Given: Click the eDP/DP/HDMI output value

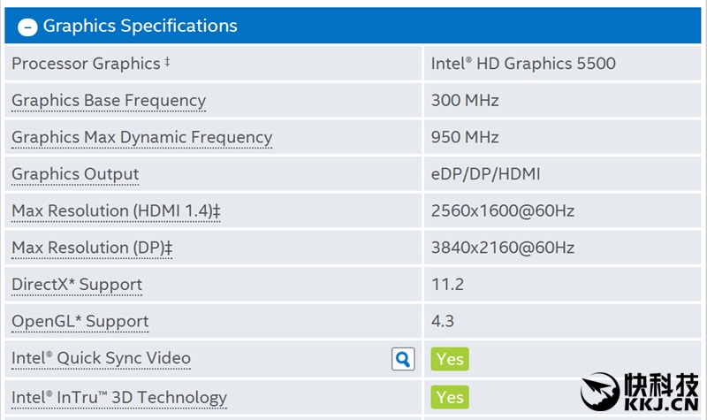Looking at the screenshot, I should click(x=485, y=174).
